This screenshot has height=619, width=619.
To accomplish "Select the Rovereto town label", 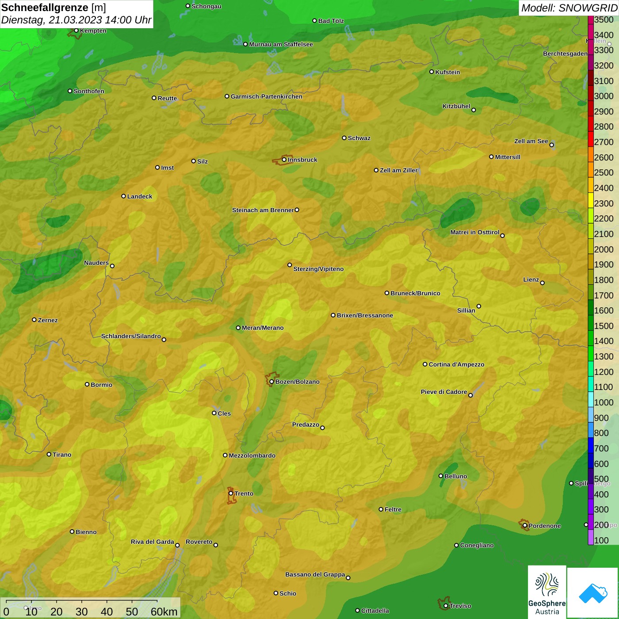I will [199, 542].
